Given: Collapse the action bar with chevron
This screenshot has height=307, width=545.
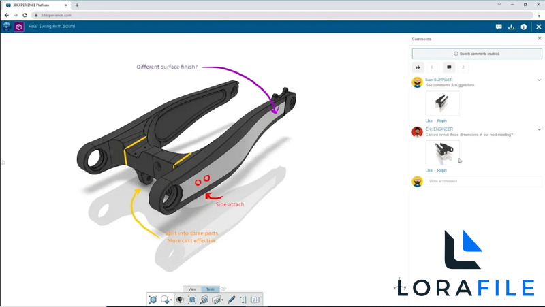Looking at the screenshot, I should coord(223,289).
